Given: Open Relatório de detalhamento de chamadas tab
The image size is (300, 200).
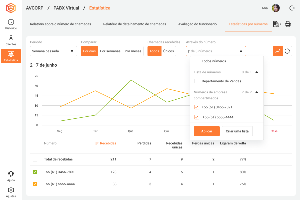Looking at the screenshot, I should pyautogui.click(x=134, y=24).
